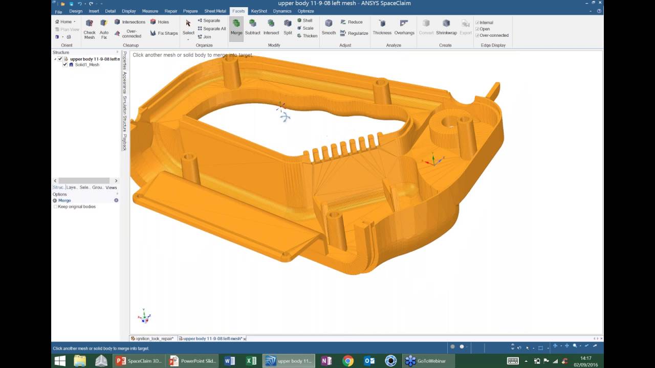655x368 pixels.
Task: Collapse the upper body tree node
Action: 55,59
